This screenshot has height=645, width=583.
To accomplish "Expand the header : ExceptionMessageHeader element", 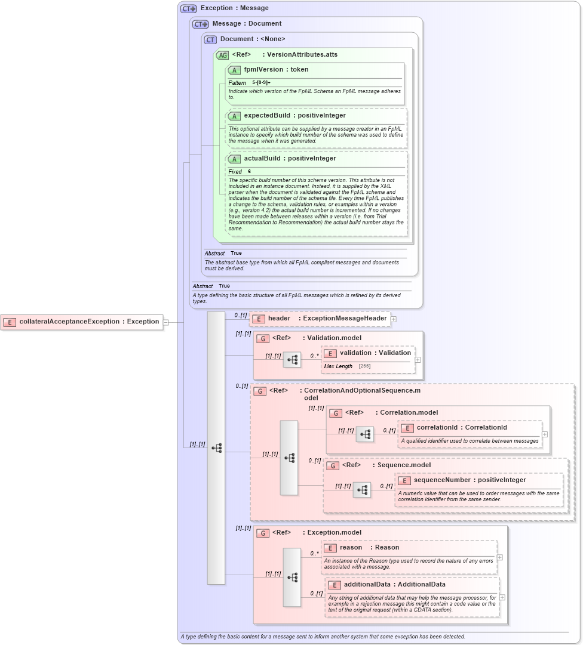I will pos(394,319).
